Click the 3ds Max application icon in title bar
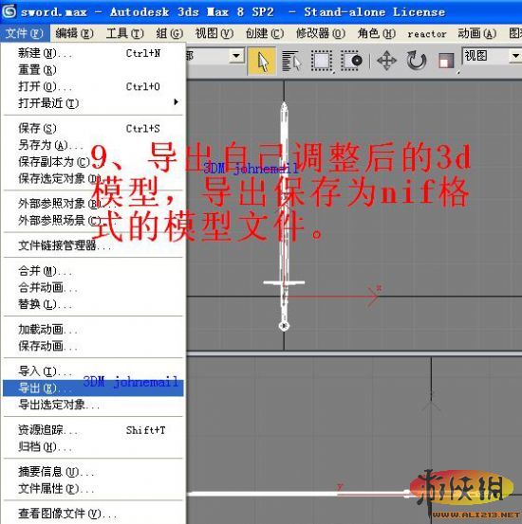Viewport: 522px width, 524px height. [9, 11]
